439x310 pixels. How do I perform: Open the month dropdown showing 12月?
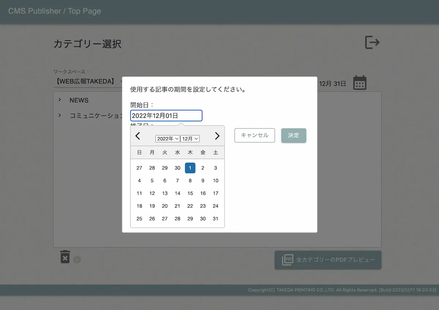tap(190, 139)
